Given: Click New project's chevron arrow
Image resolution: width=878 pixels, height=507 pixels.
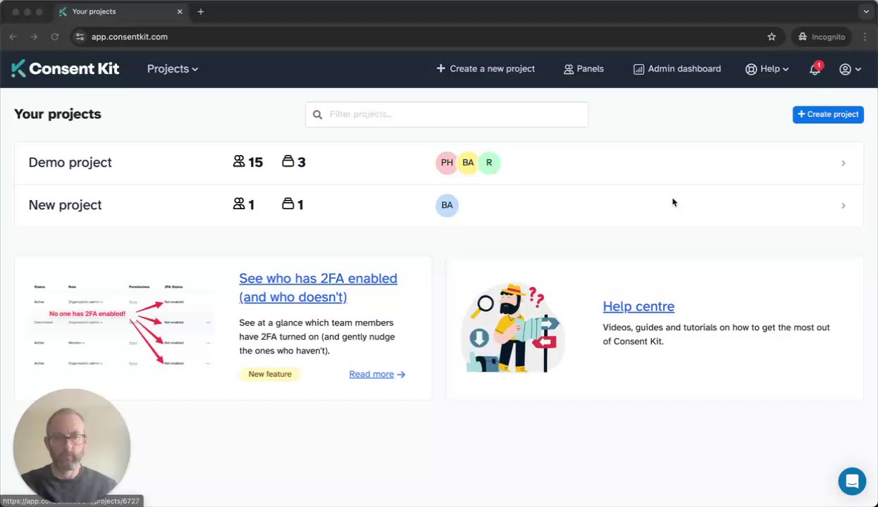Looking at the screenshot, I should 843,206.
